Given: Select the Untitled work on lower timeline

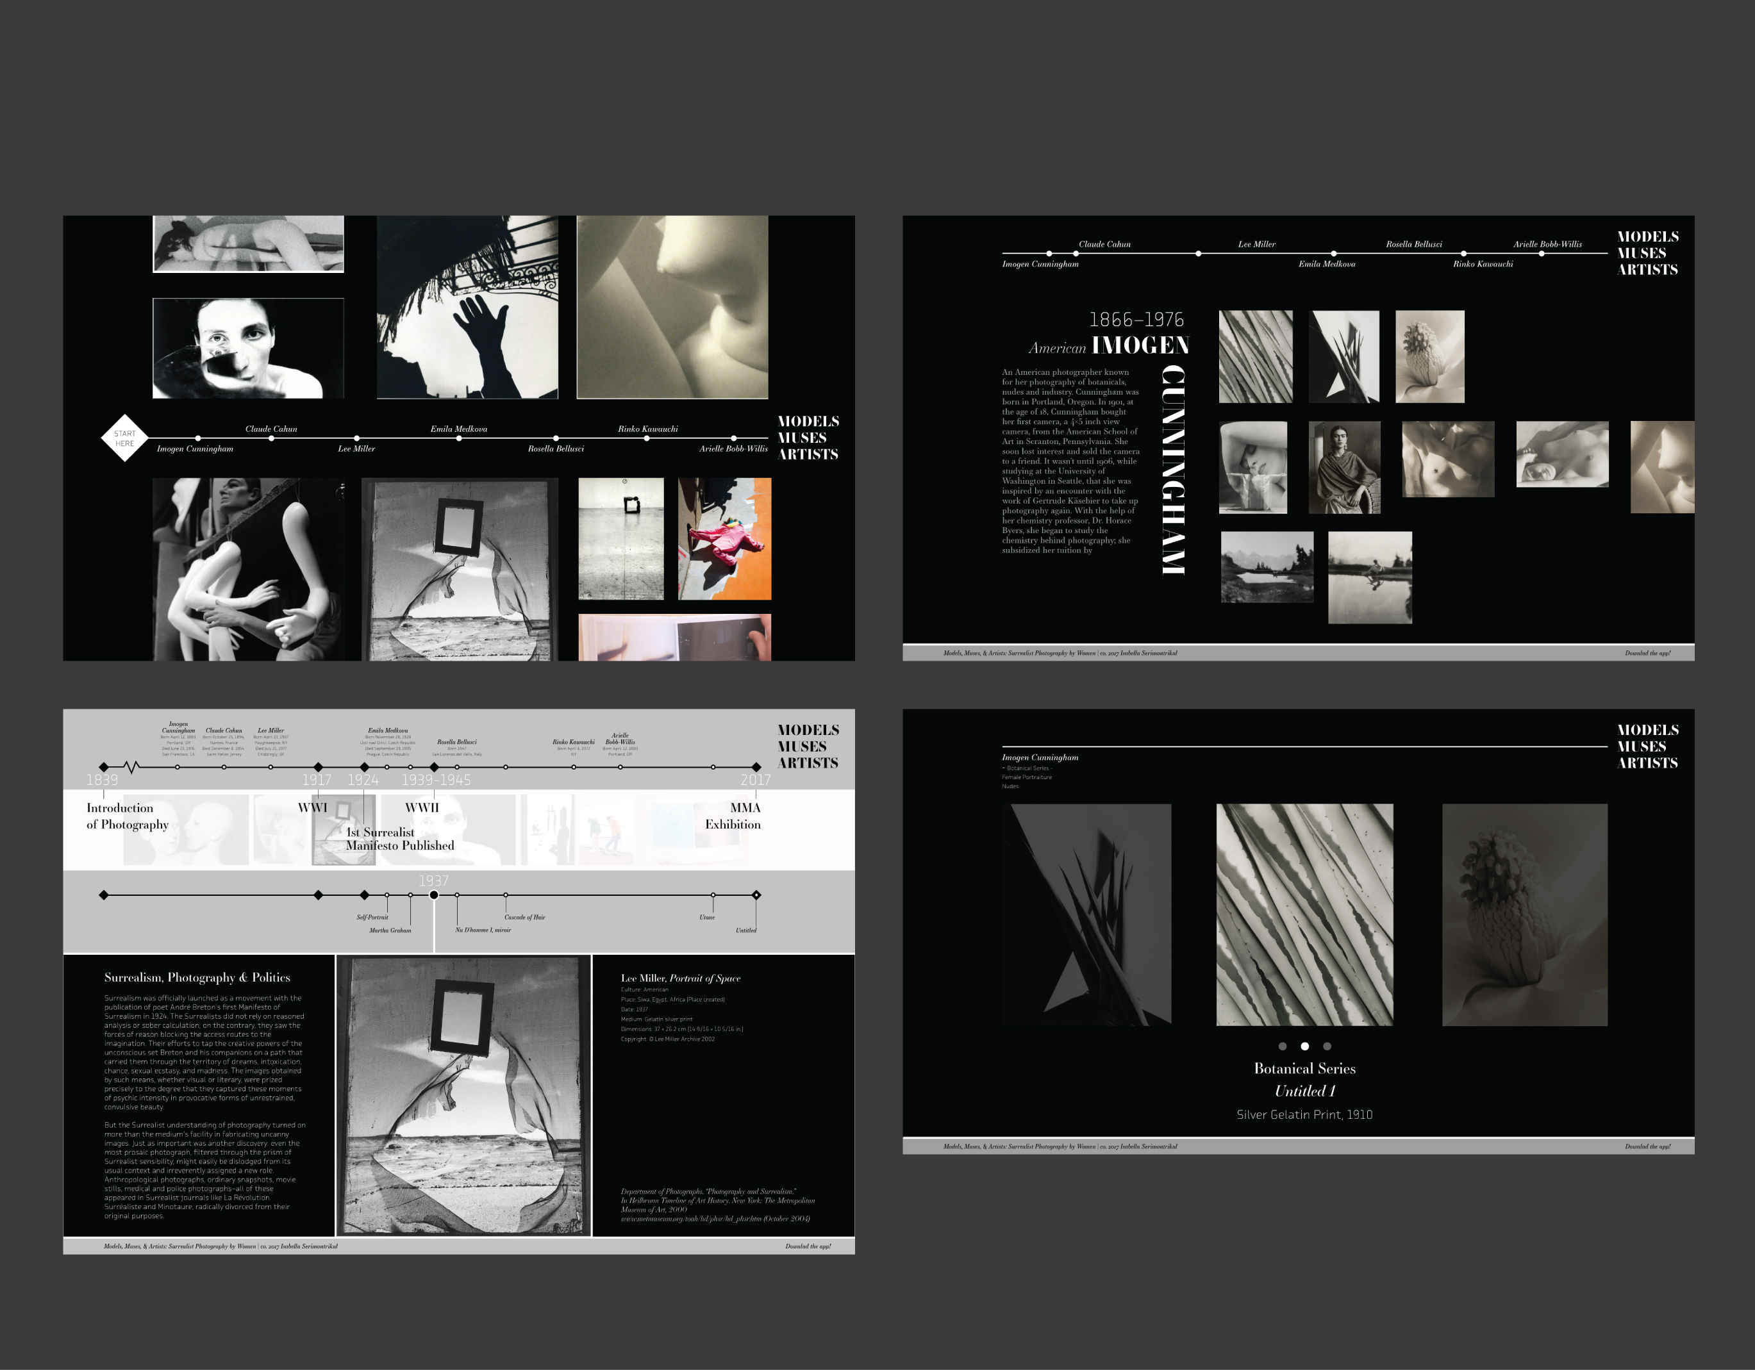Looking at the screenshot, I should 745,930.
